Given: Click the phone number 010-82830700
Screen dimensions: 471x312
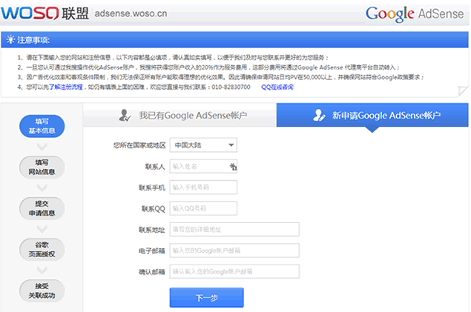Looking at the screenshot, I should point(231,87).
